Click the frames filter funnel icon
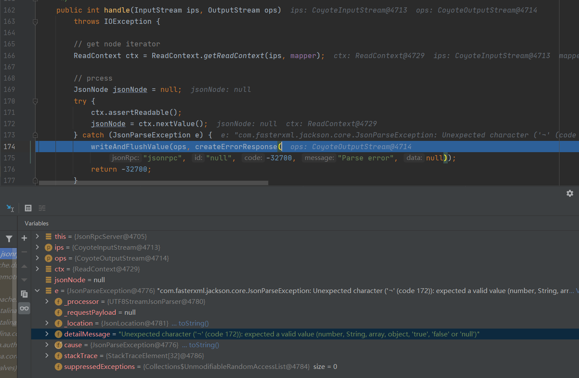The width and height of the screenshot is (579, 378). coord(9,238)
